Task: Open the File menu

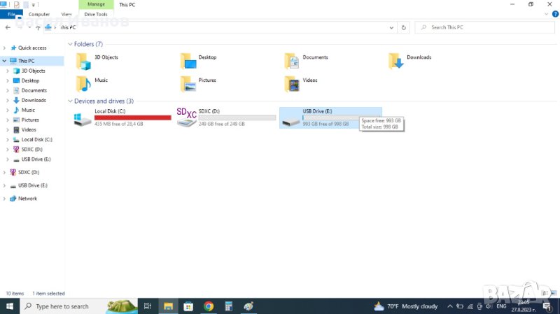Action: 11,14
